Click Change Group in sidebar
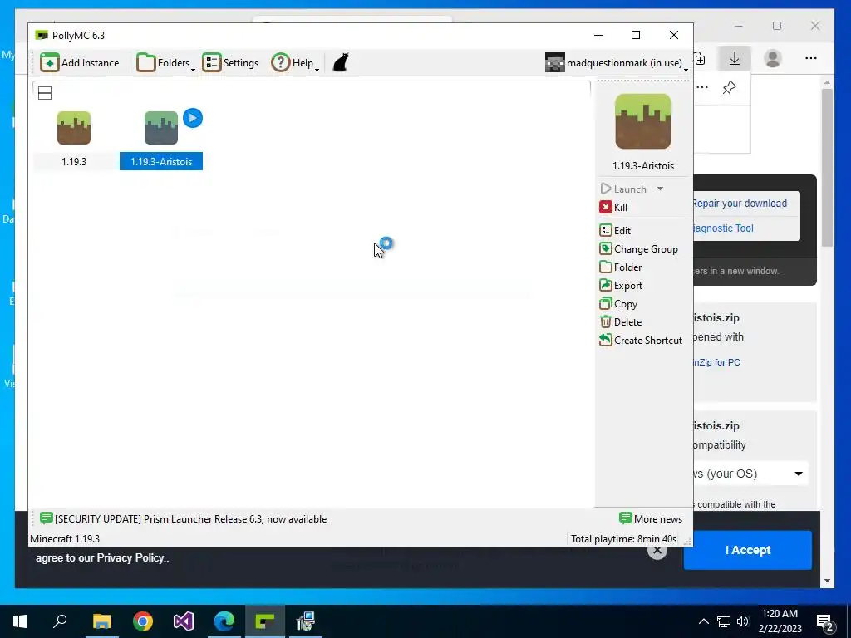This screenshot has height=638, width=851. click(x=639, y=249)
